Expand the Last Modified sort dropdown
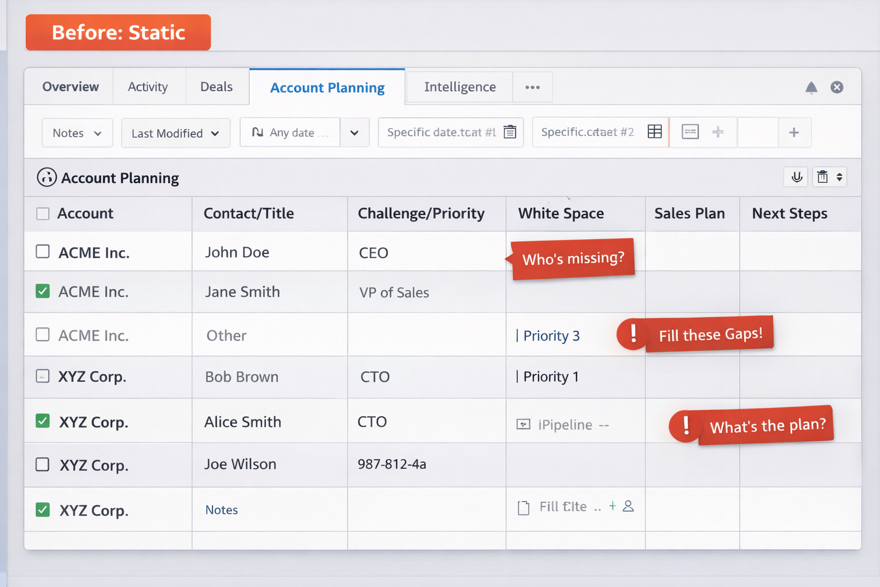Image resolution: width=880 pixels, height=587 pixels. coord(175,133)
